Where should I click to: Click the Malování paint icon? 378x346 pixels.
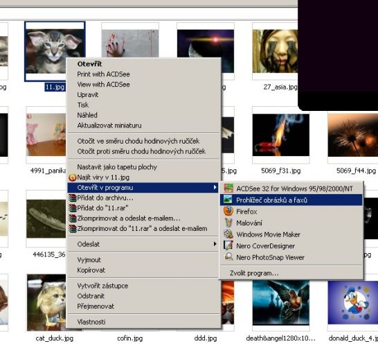click(x=228, y=223)
